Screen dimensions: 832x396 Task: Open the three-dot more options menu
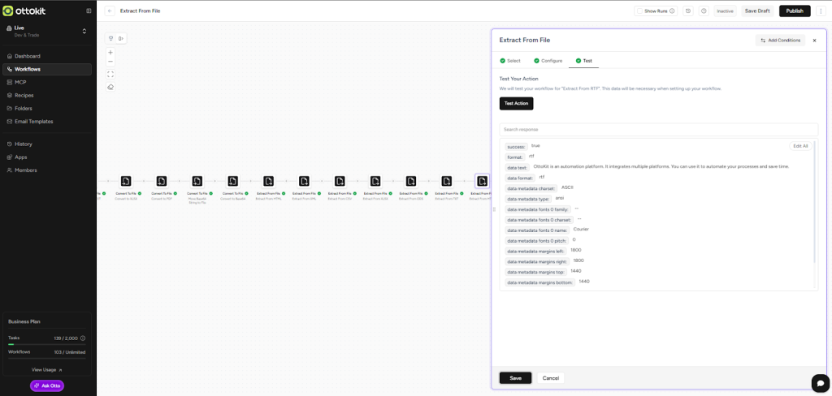click(x=821, y=11)
